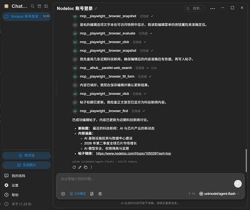Regenerate the response with the refresh icon
Image resolution: width=250 pixels, height=210 pixels.
pos(74,167)
